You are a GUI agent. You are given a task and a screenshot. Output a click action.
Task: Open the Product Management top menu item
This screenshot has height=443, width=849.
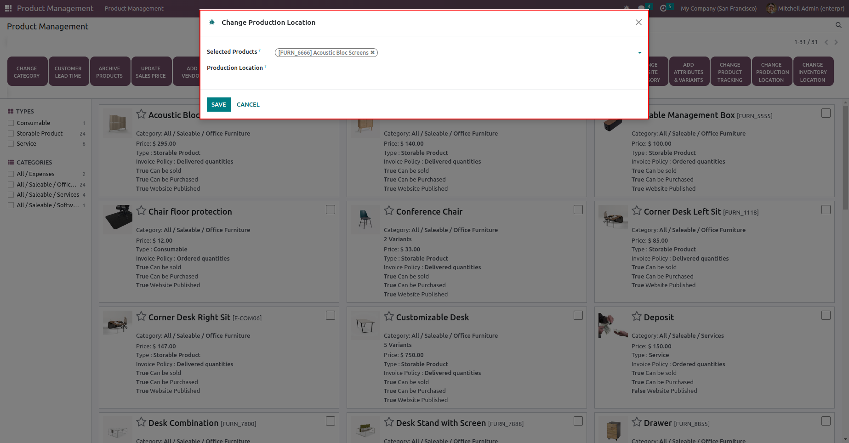coord(134,8)
